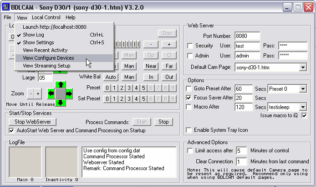
Task: Open the testisleep macro dropdown
Action: coord(303,107)
